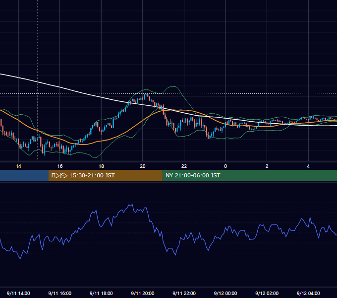Click hour label 16 on price chart axis
The height and width of the screenshot is (298, 337).
click(60, 166)
